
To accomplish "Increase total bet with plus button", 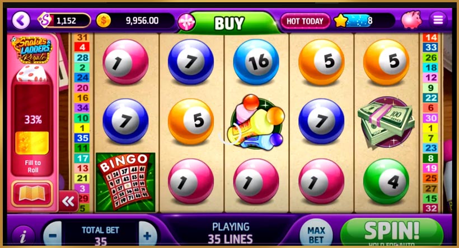I will point(147,235).
